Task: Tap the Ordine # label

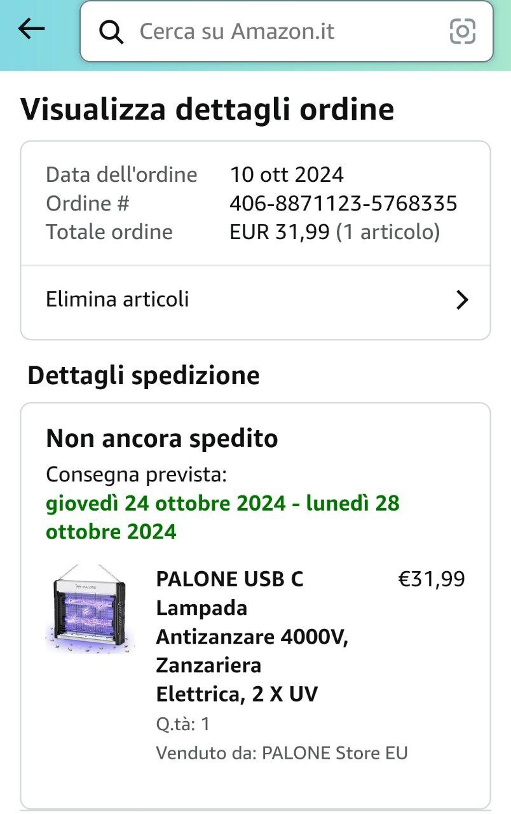Action: pos(88,203)
